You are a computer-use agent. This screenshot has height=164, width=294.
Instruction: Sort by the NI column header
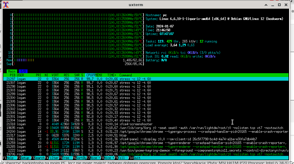[x=46, y=75]
